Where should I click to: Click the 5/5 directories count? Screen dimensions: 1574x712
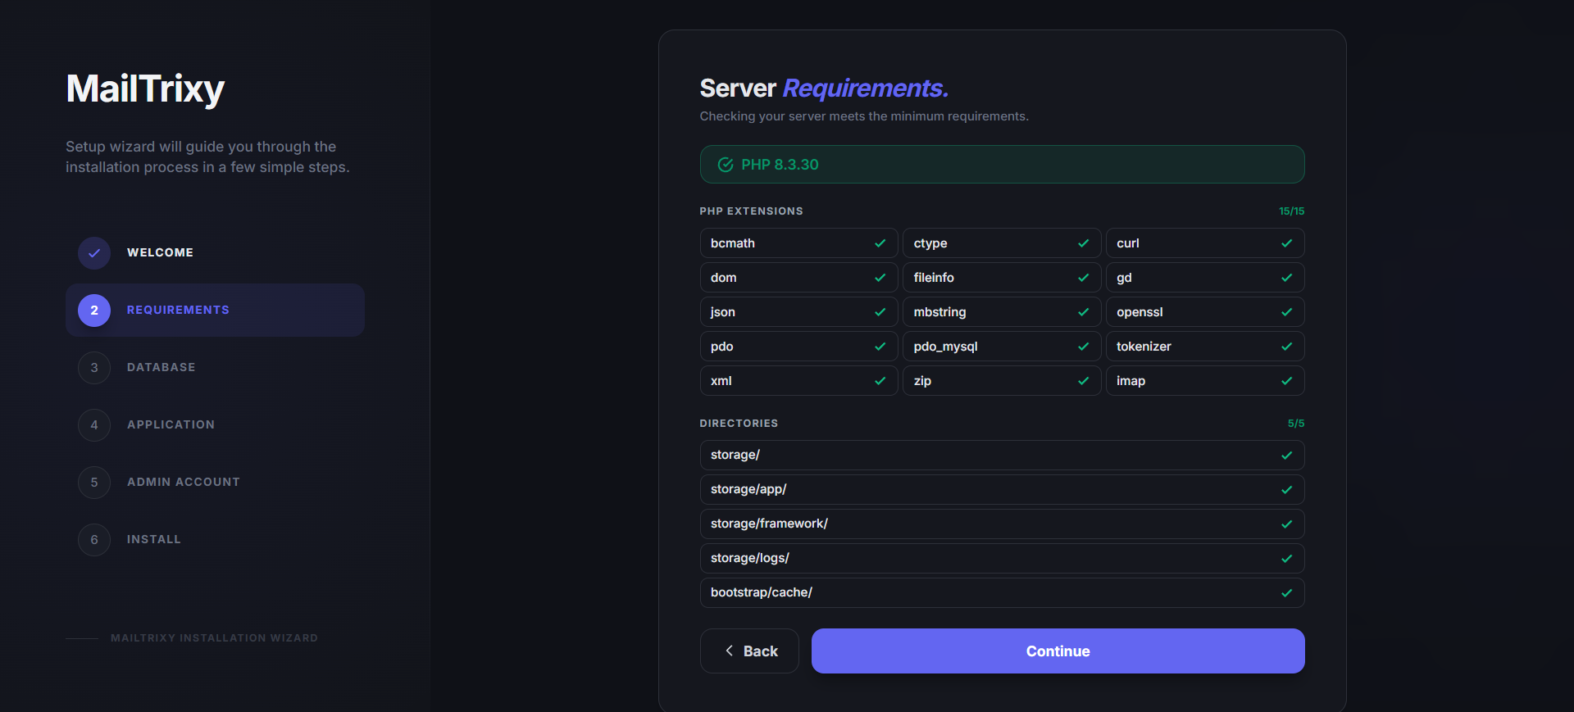click(1296, 424)
